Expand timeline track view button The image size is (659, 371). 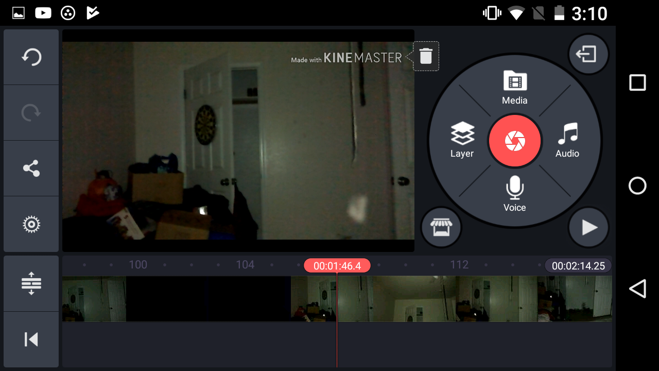31,283
